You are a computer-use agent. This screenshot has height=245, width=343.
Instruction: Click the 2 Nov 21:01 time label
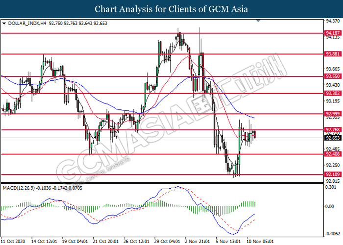tap(197, 242)
